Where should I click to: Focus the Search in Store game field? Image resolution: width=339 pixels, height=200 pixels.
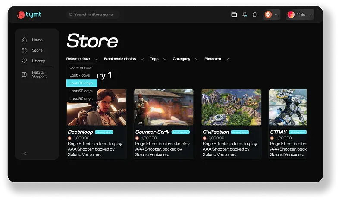[93, 15]
